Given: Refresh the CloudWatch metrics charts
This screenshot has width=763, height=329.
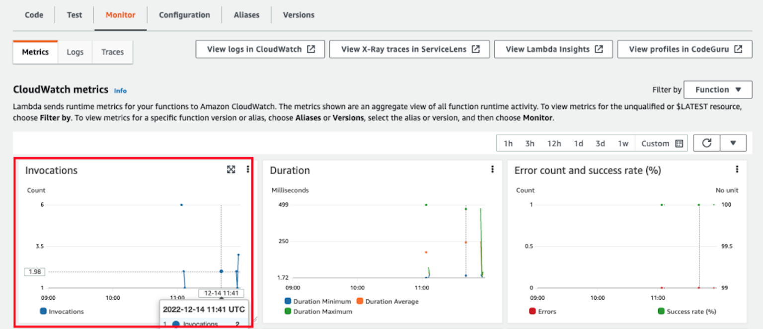Looking at the screenshot, I should [x=706, y=143].
